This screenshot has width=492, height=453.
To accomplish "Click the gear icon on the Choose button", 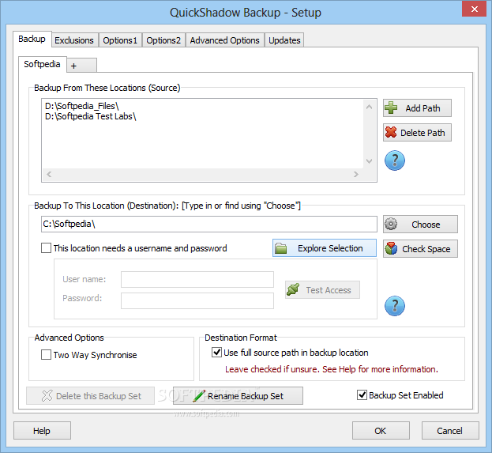I will tap(391, 224).
